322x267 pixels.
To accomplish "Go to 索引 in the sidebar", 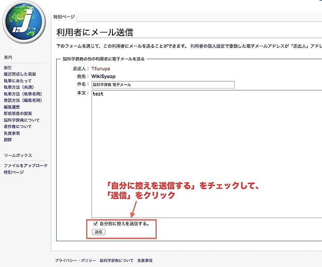I will click(8, 67).
